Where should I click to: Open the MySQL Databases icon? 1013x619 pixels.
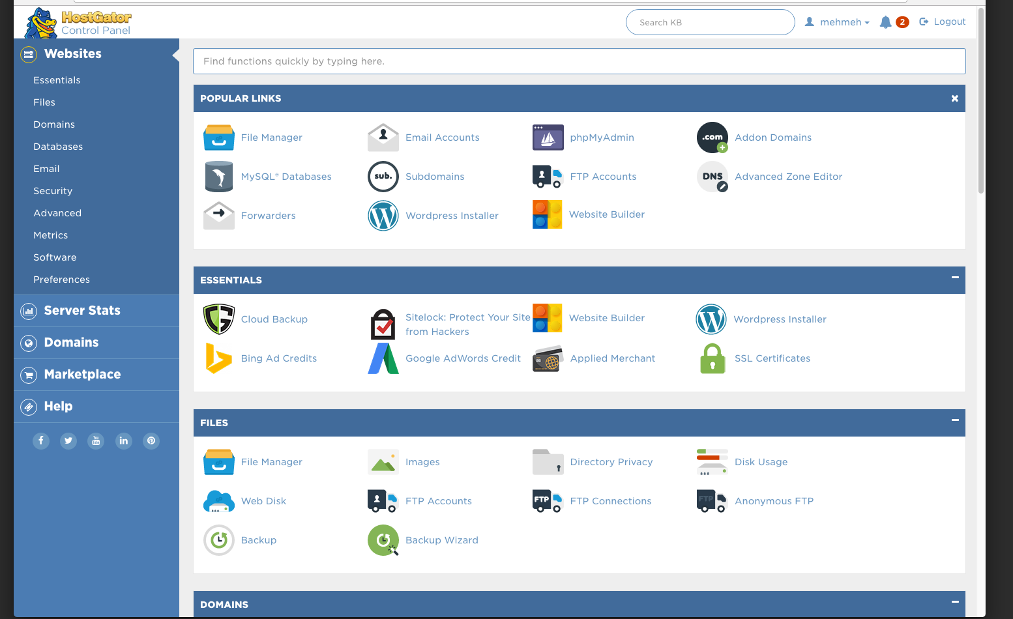[x=218, y=177]
